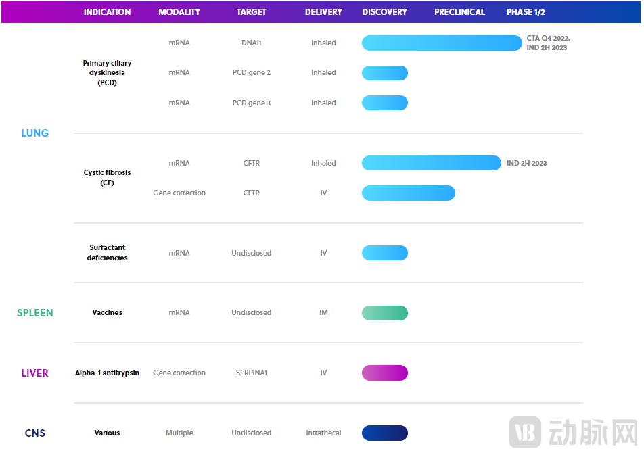The image size is (644, 455).
Task: Select the MODALITY column header
Action: point(179,12)
